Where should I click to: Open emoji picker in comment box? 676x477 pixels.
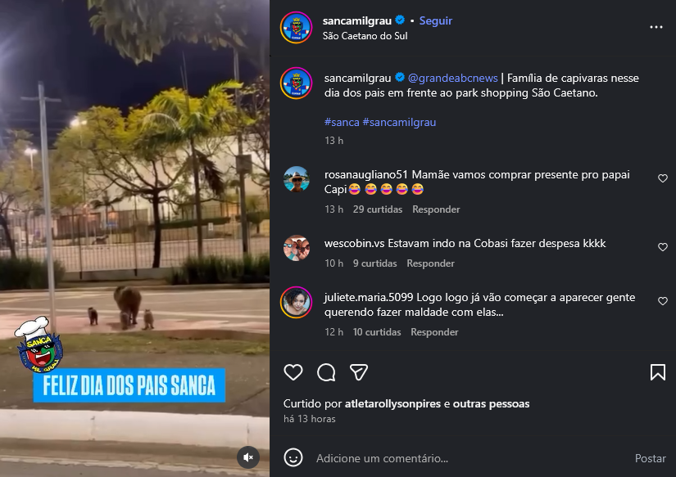[x=293, y=457]
